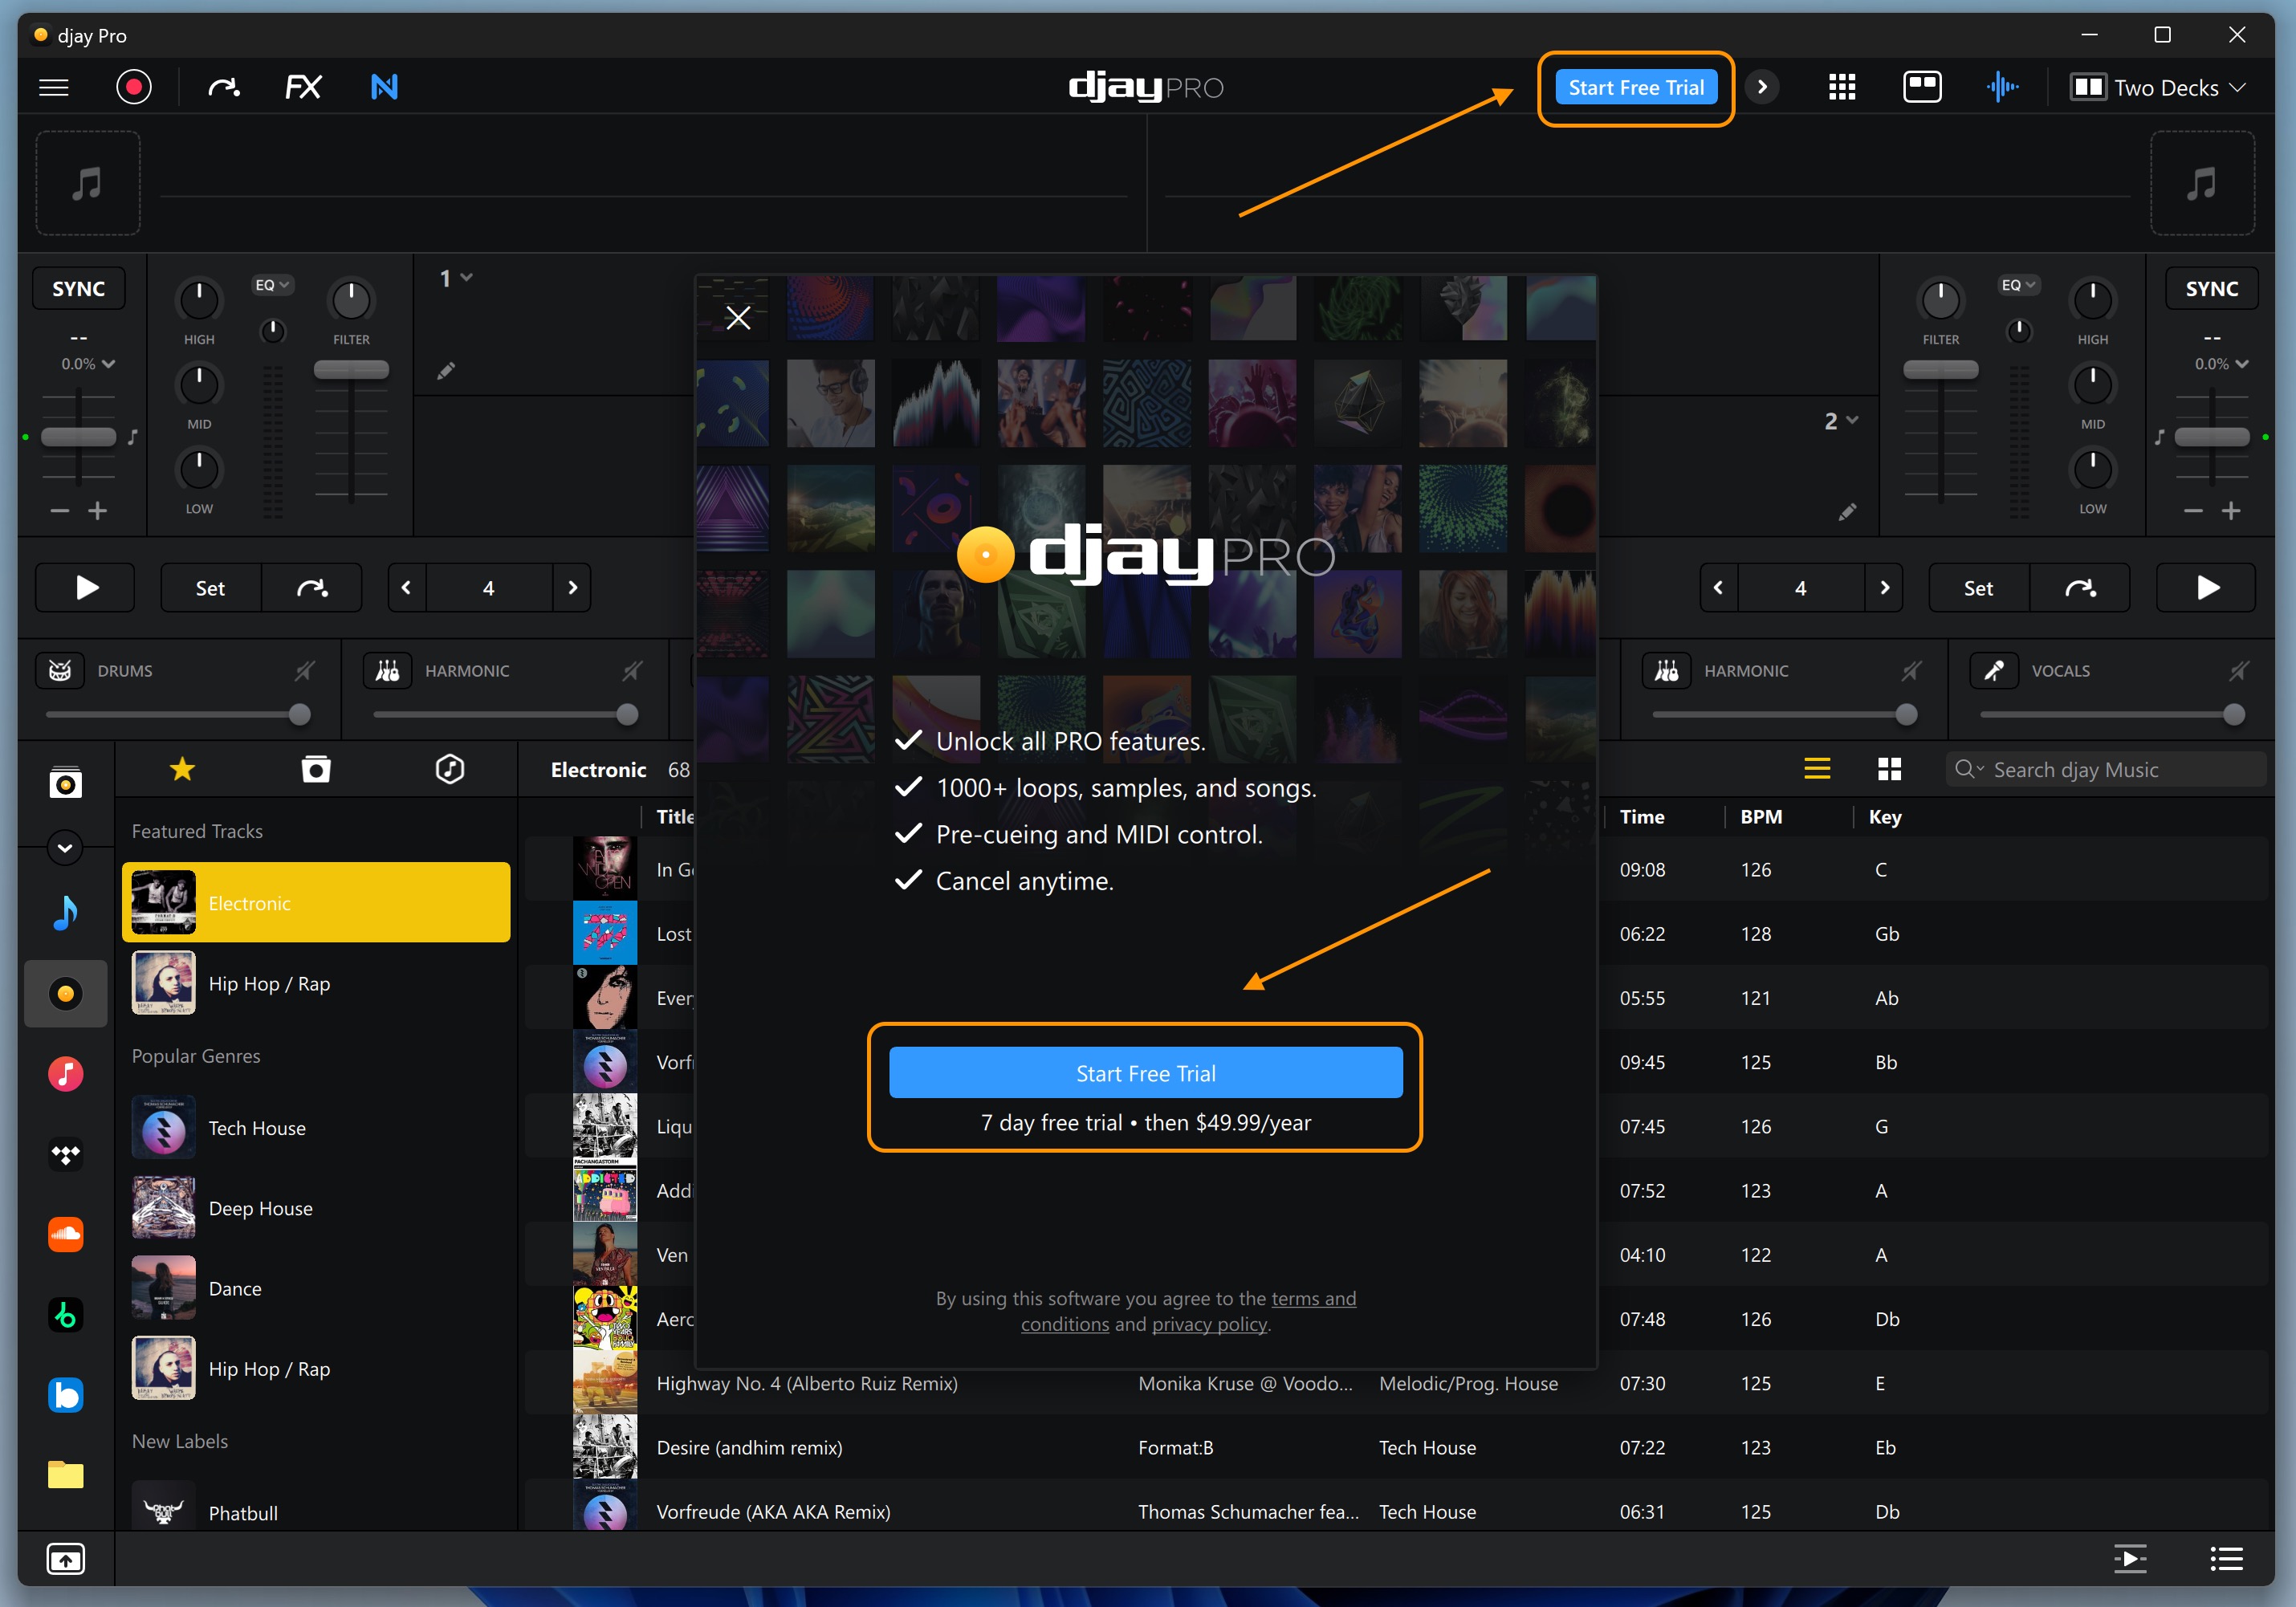Increase left deck loop length with right arrow
2296x1607 pixels.
pos(572,588)
